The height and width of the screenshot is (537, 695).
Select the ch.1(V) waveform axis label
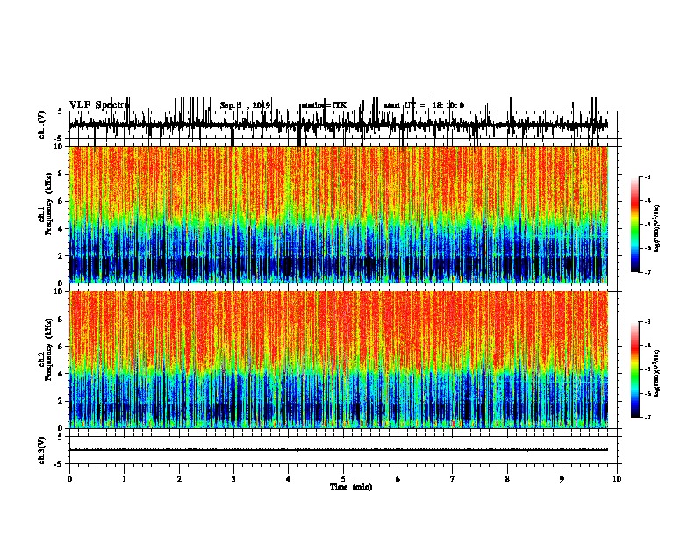pyautogui.click(x=42, y=125)
